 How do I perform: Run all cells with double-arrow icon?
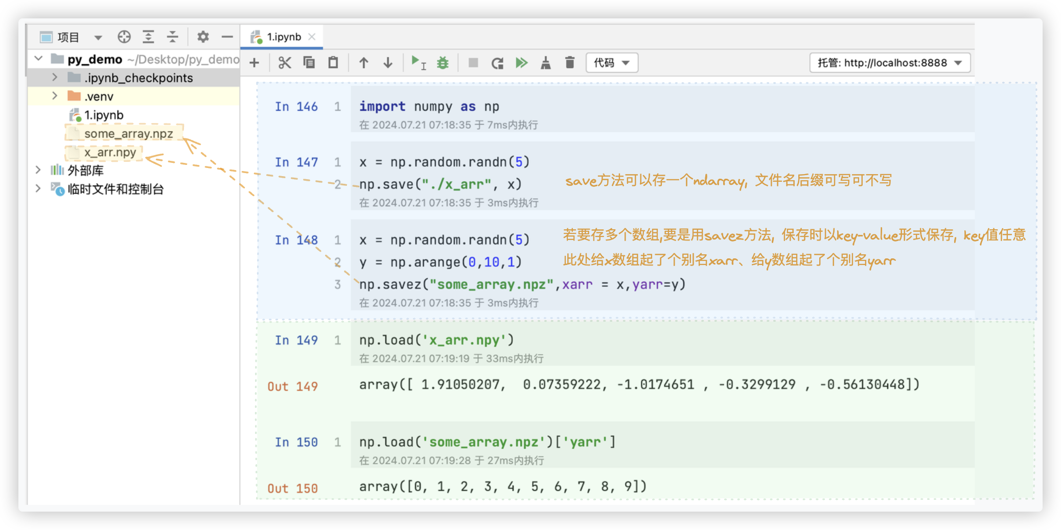pos(521,63)
